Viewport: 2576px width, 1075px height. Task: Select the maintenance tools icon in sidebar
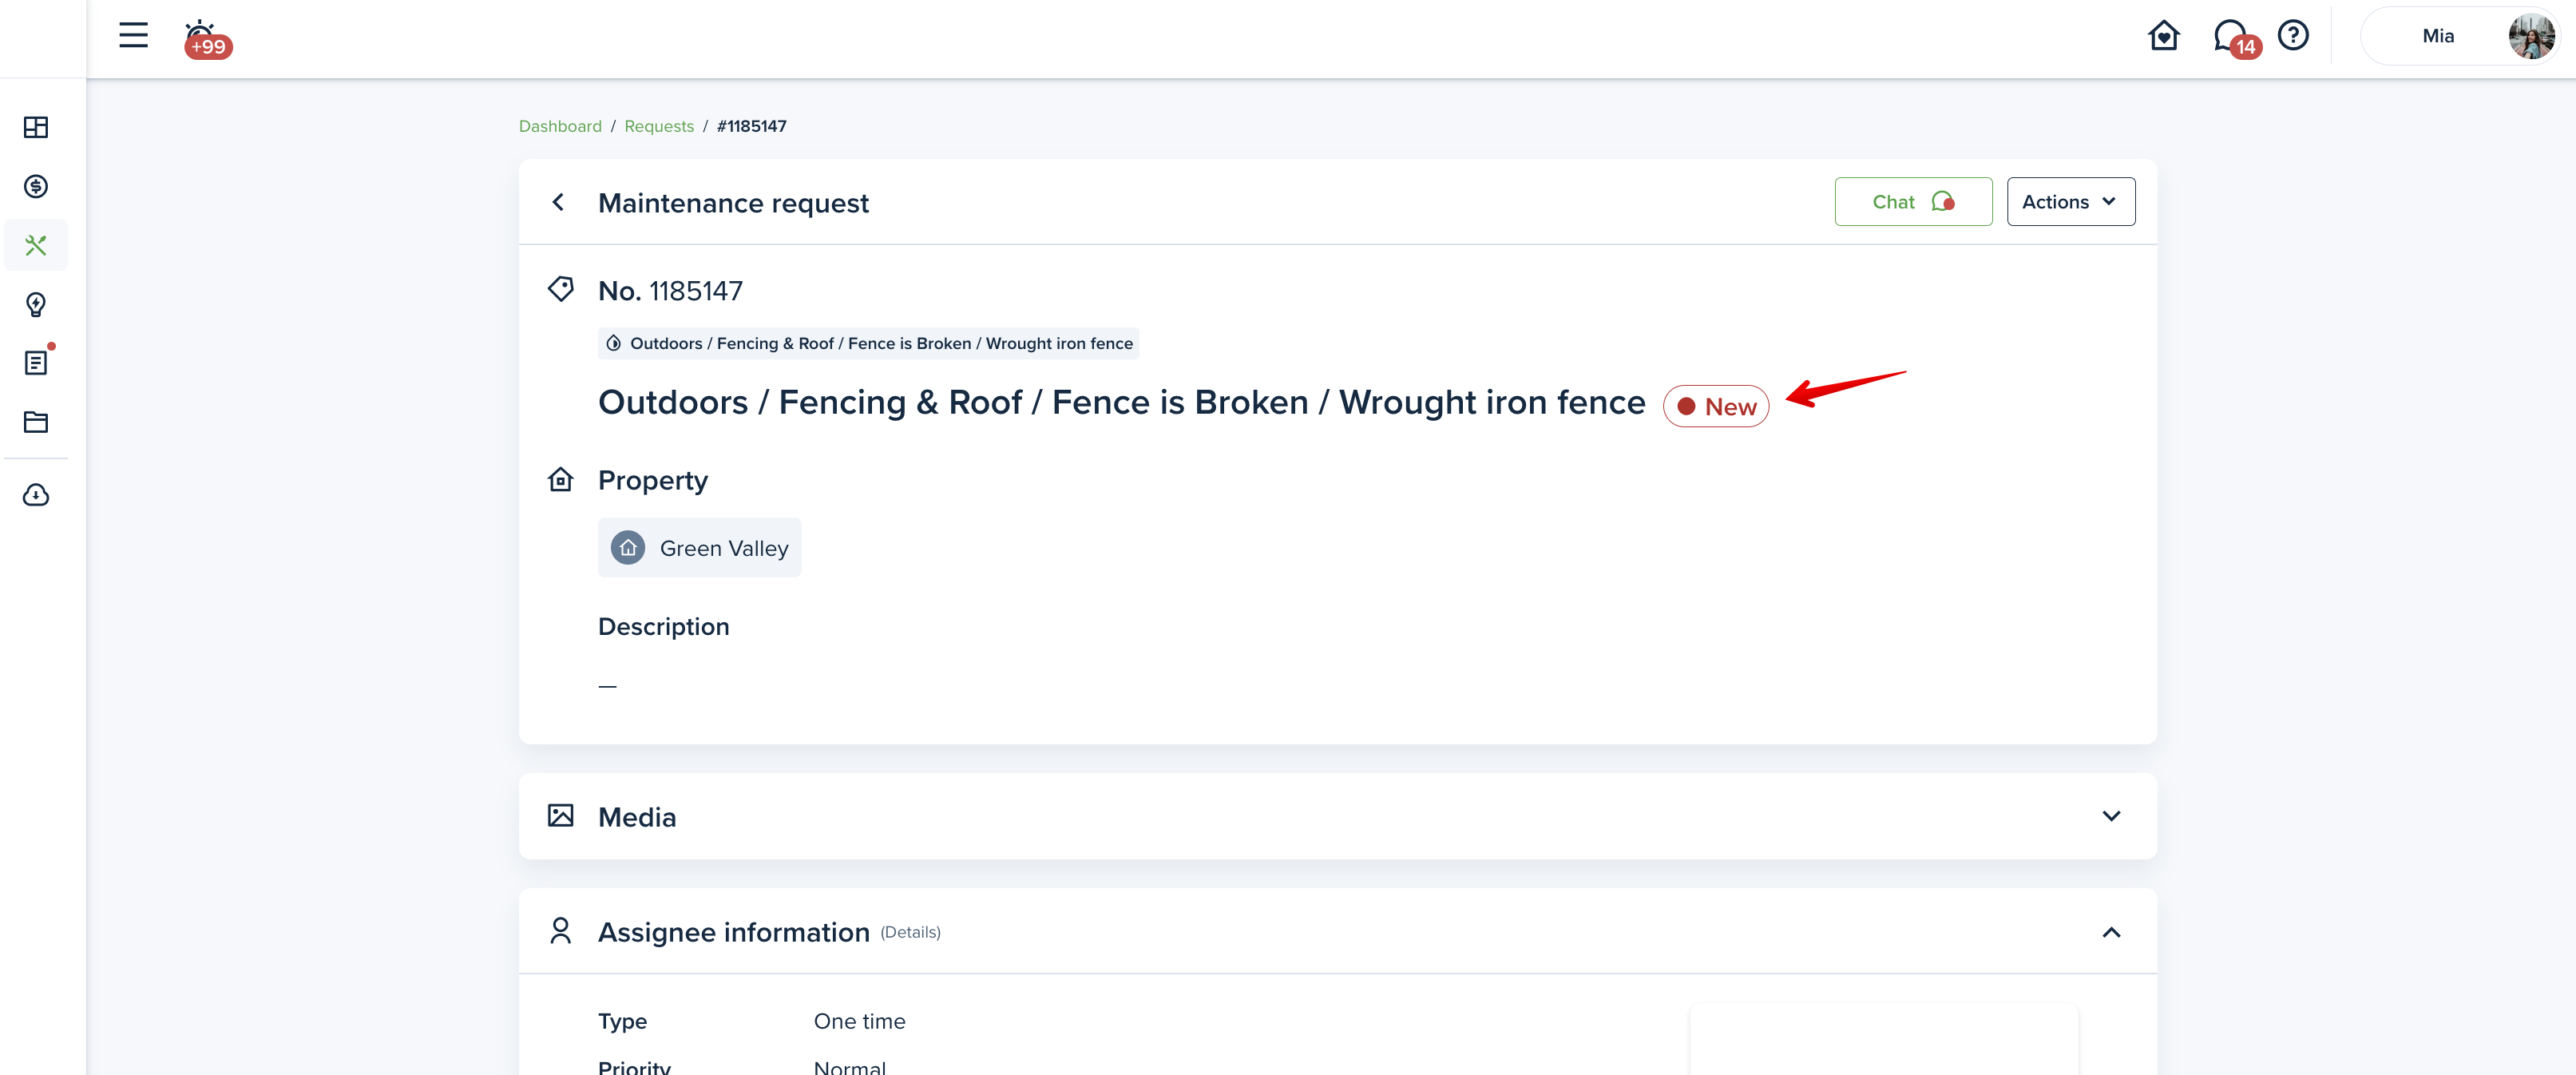pos(36,245)
